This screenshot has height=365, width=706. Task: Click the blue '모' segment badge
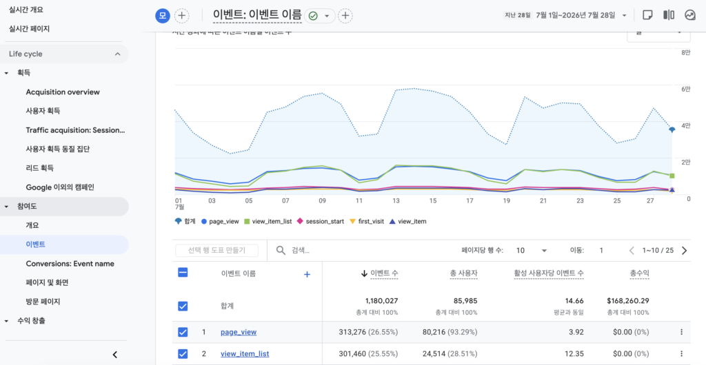[163, 16]
